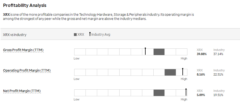Click the Gross Profit Margin industry average marker
Image resolution: width=240 pixels, height=109 pixels.
(x=145, y=51)
